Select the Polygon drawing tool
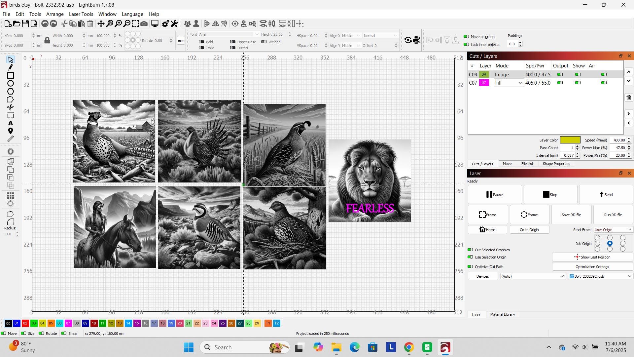This screenshot has width=634, height=357. click(x=11, y=91)
